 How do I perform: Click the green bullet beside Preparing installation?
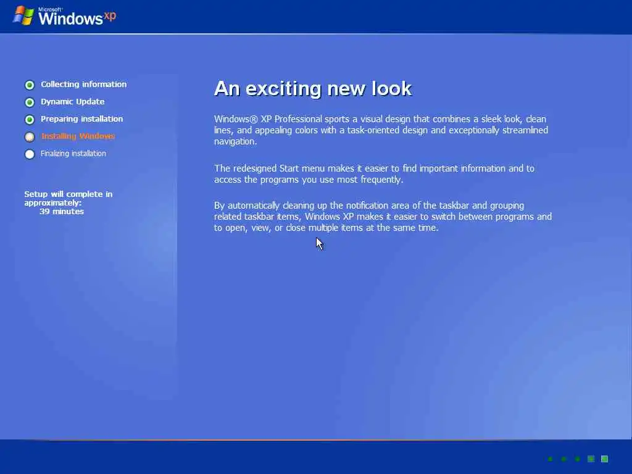click(x=30, y=119)
